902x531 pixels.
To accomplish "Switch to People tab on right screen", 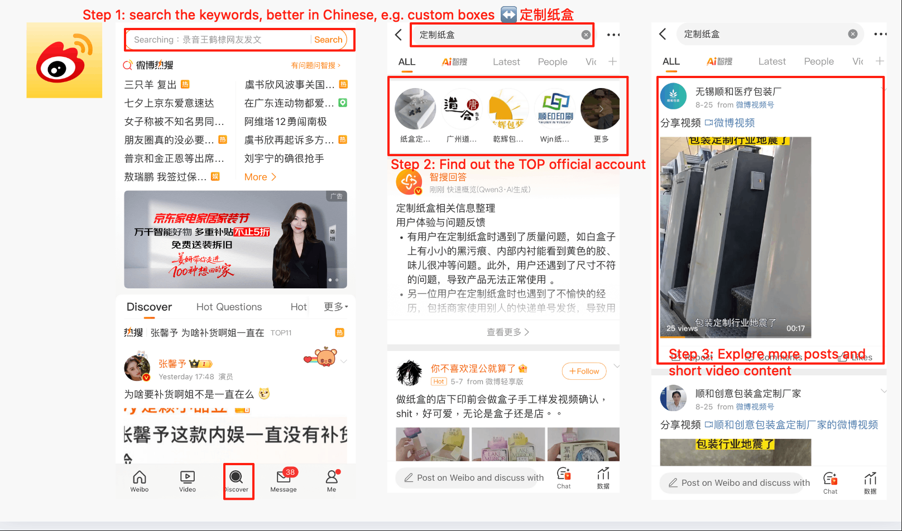I will [819, 61].
